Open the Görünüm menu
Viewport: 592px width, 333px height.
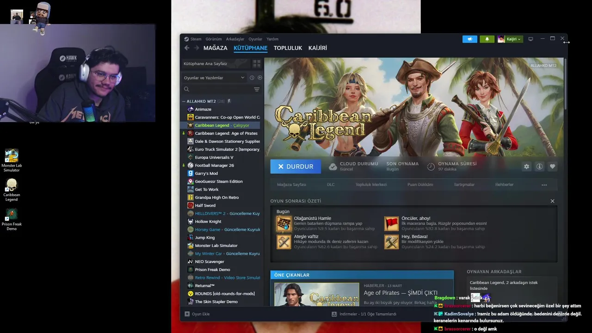tap(214, 39)
